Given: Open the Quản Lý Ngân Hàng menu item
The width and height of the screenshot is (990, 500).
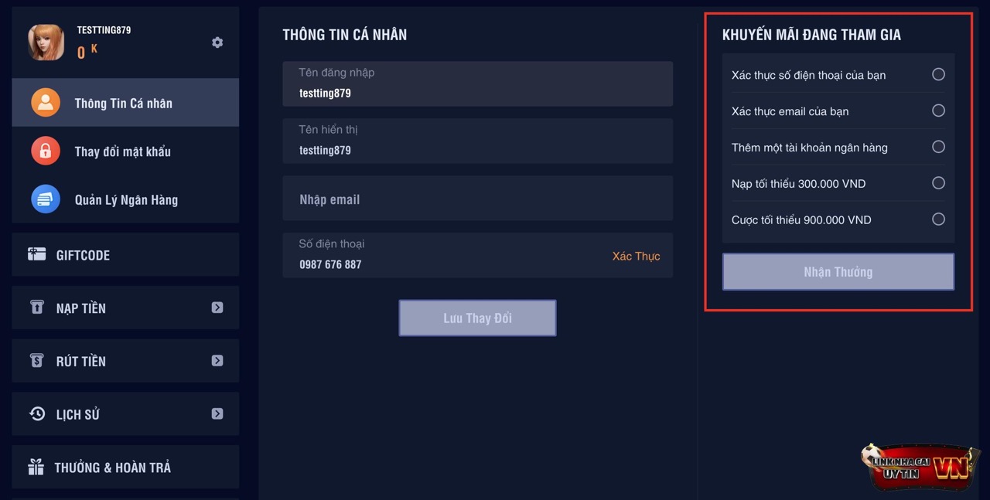Looking at the screenshot, I should pos(126,200).
